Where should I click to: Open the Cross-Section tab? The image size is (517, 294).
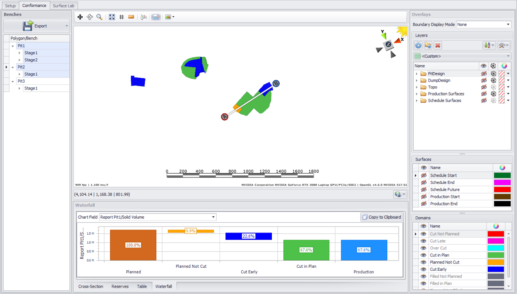coord(90,286)
